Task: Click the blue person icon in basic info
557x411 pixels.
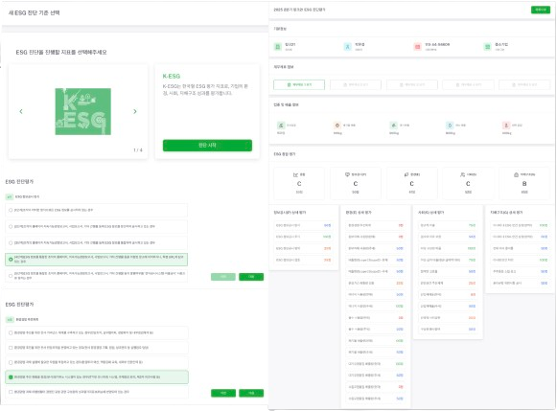Action: (348, 47)
